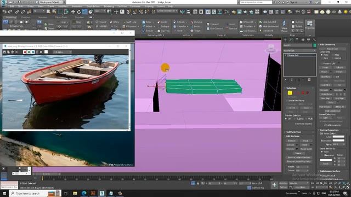Enable red channel in image viewer
The height and width of the screenshot is (197, 351).
pyautogui.click(x=25, y=52)
